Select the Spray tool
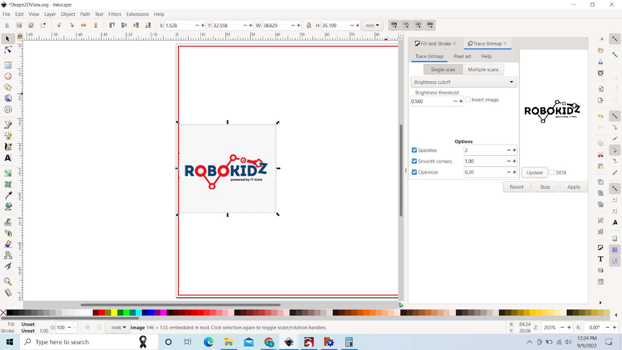 tap(8, 233)
